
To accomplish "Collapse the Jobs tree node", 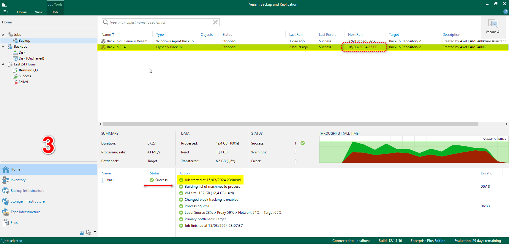I will [x=3, y=35].
